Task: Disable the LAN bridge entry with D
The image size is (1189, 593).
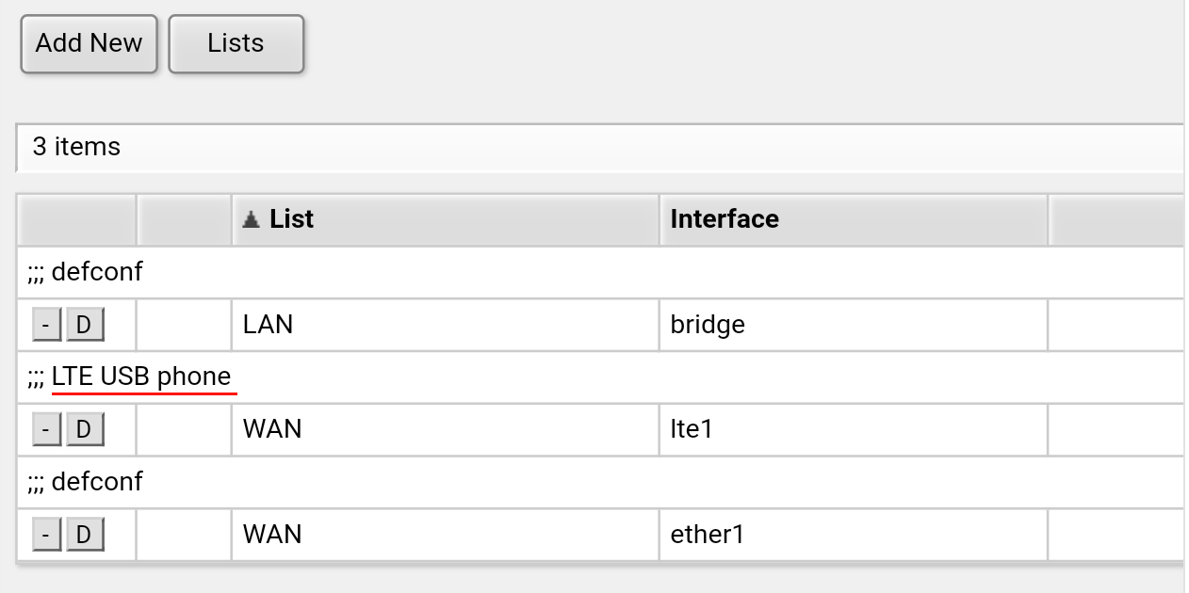Action: pos(84,325)
